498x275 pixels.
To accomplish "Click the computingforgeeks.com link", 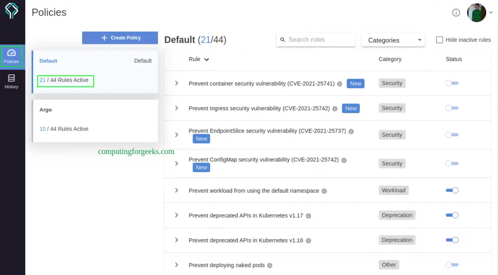I will pyautogui.click(x=136, y=152).
